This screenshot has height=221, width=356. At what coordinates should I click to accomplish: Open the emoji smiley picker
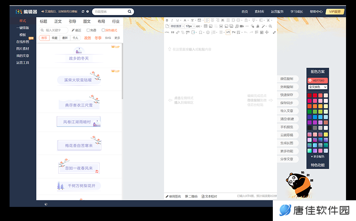coord(208,32)
